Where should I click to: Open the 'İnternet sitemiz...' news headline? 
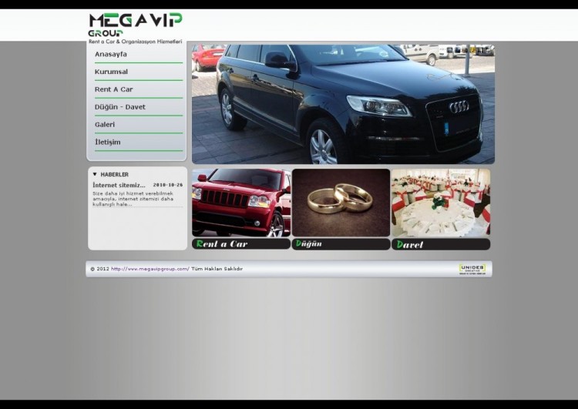[119, 186]
